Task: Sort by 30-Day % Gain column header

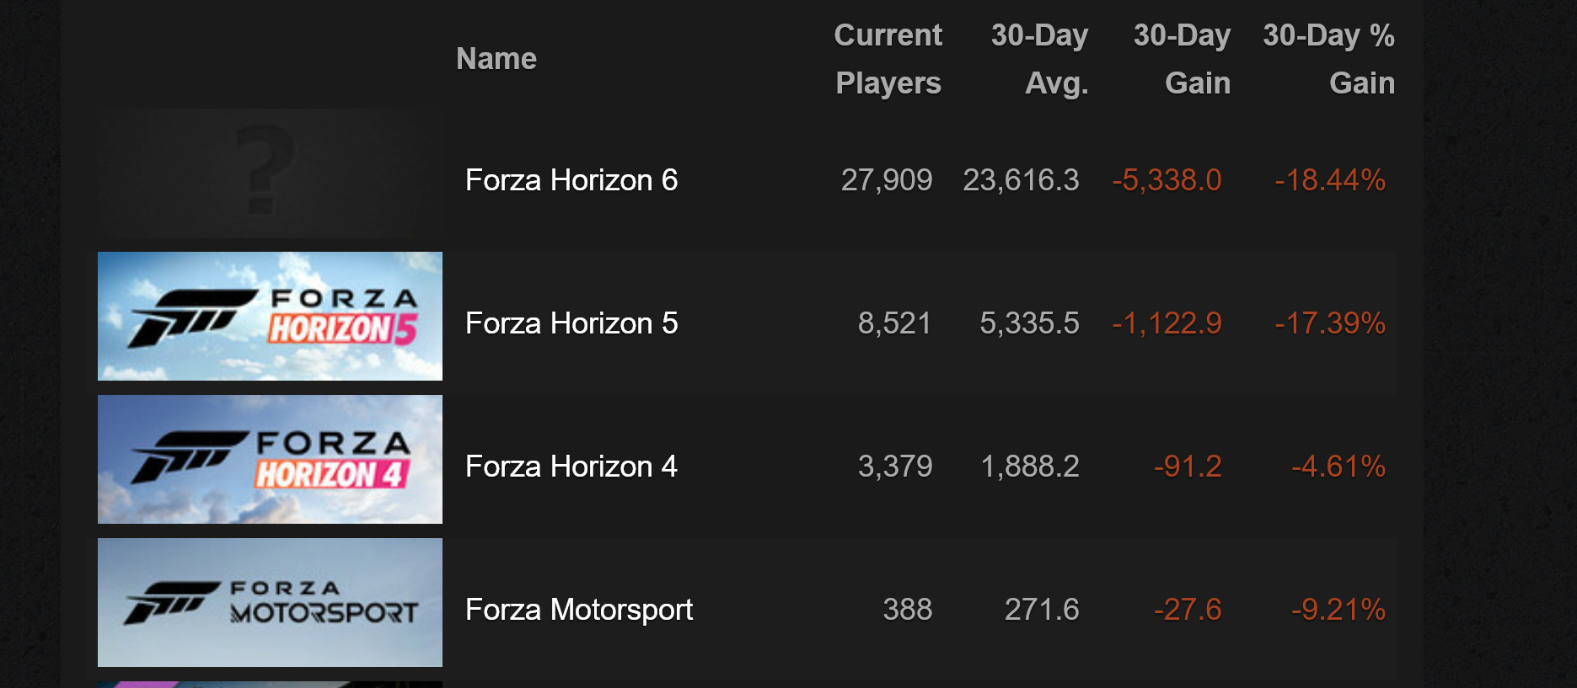Action: (x=1329, y=59)
